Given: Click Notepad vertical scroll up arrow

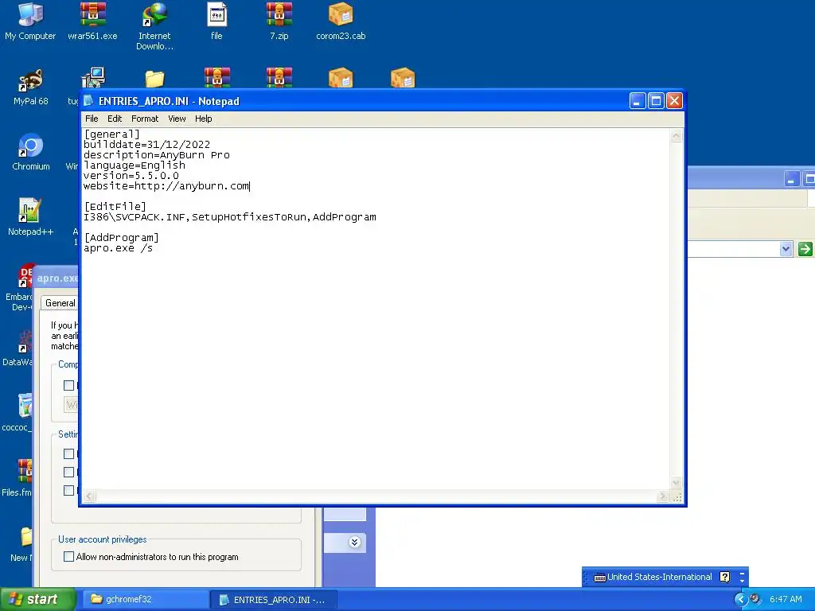Looking at the screenshot, I should (677, 136).
